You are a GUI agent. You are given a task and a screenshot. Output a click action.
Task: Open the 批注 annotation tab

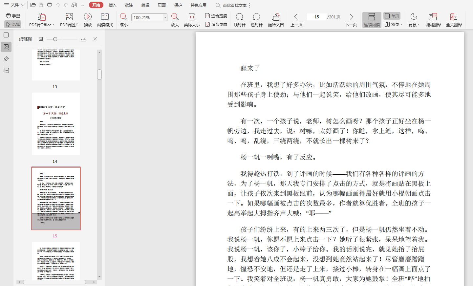pos(129,5)
